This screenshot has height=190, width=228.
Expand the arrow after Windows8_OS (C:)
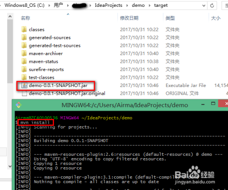(x=49, y=5)
